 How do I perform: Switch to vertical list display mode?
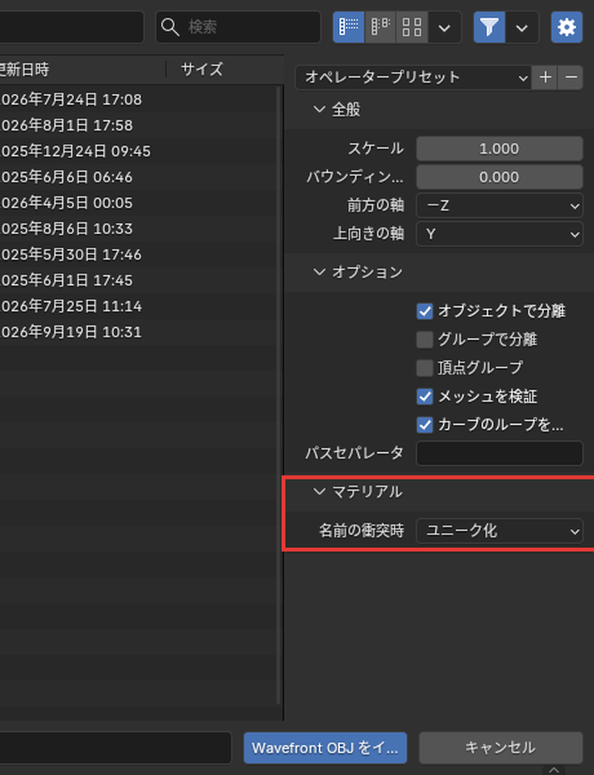pos(349,27)
